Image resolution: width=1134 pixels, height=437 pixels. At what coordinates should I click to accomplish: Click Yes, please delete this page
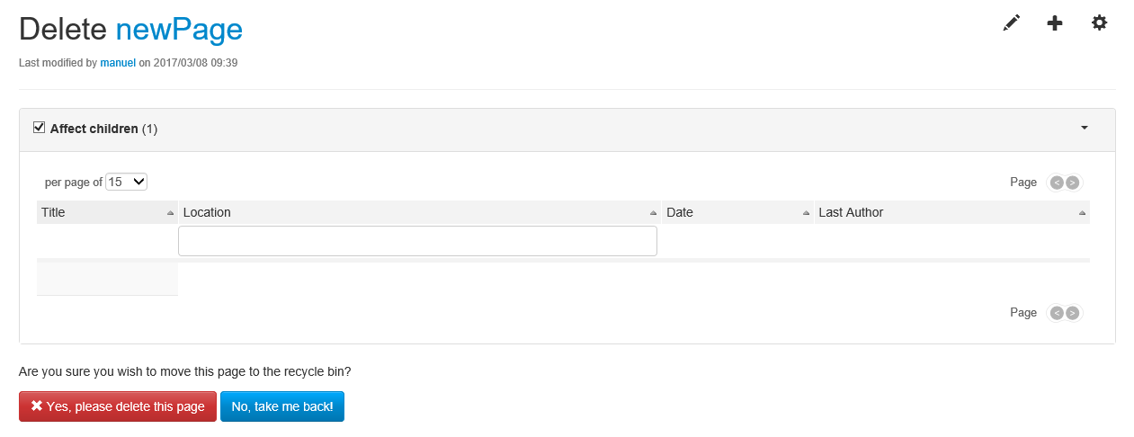118,406
